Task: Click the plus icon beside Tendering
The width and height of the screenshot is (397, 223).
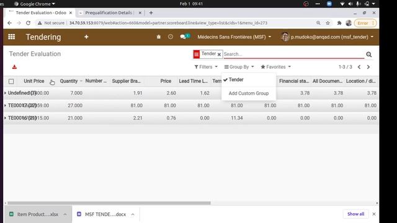Action: pyautogui.click(x=86, y=37)
